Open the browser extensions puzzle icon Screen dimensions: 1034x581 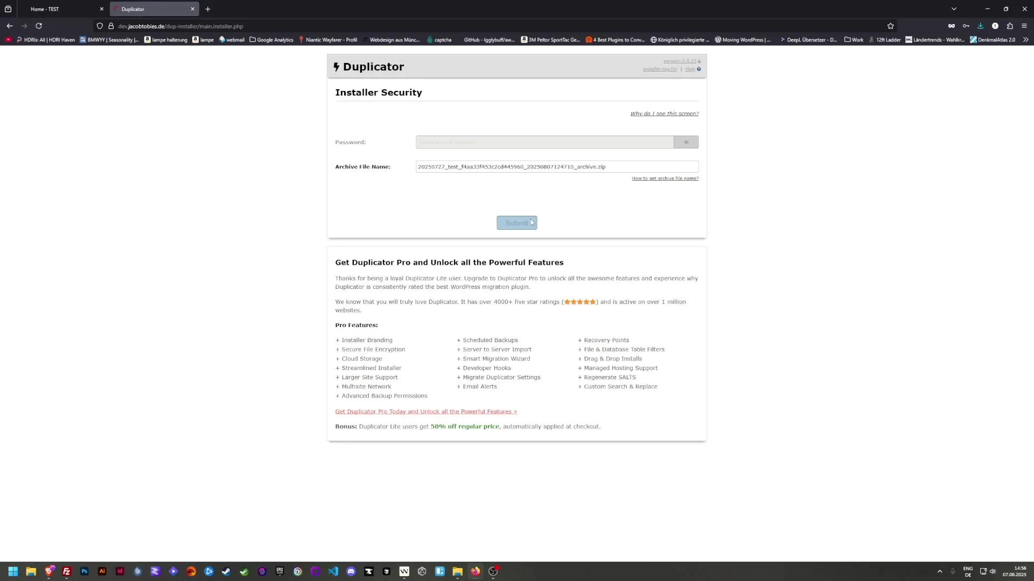pyautogui.click(x=1010, y=26)
